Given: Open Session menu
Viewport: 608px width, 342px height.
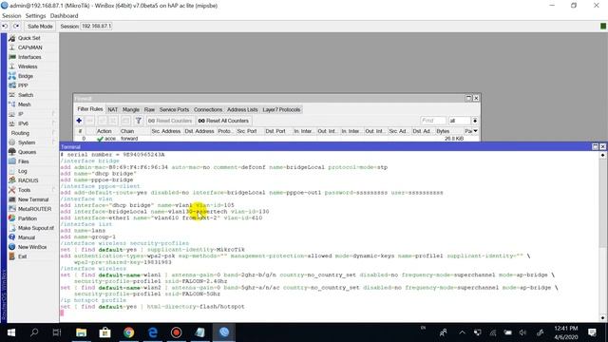Looking at the screenshot, I should [11, 16].
